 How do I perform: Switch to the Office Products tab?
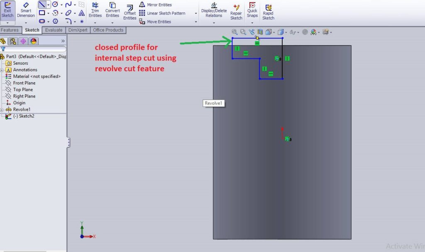tap(108, 30)
